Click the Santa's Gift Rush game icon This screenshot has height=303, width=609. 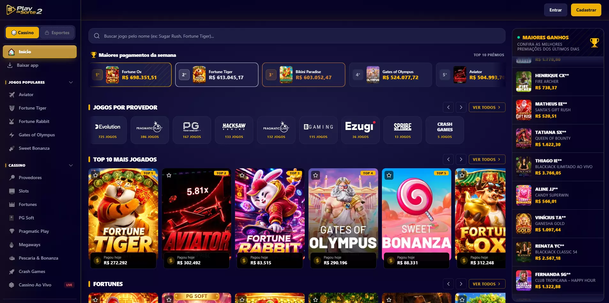524,110
